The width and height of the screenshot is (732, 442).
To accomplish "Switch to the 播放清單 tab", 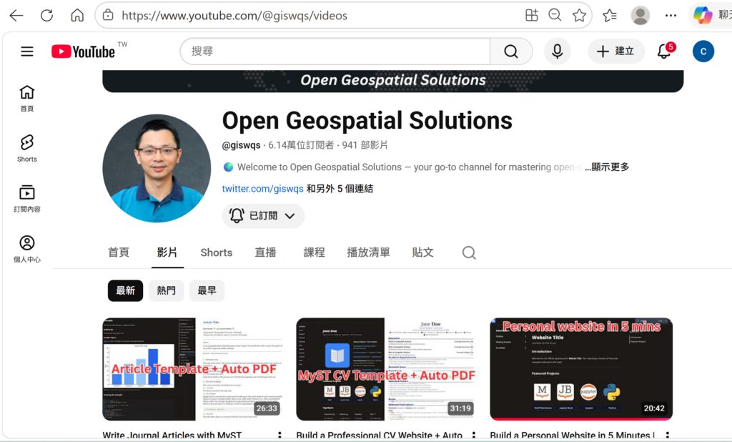I will pos(368,252).
